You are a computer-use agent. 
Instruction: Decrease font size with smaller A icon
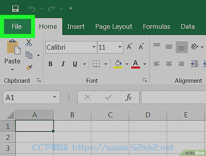tap(141, 46)
